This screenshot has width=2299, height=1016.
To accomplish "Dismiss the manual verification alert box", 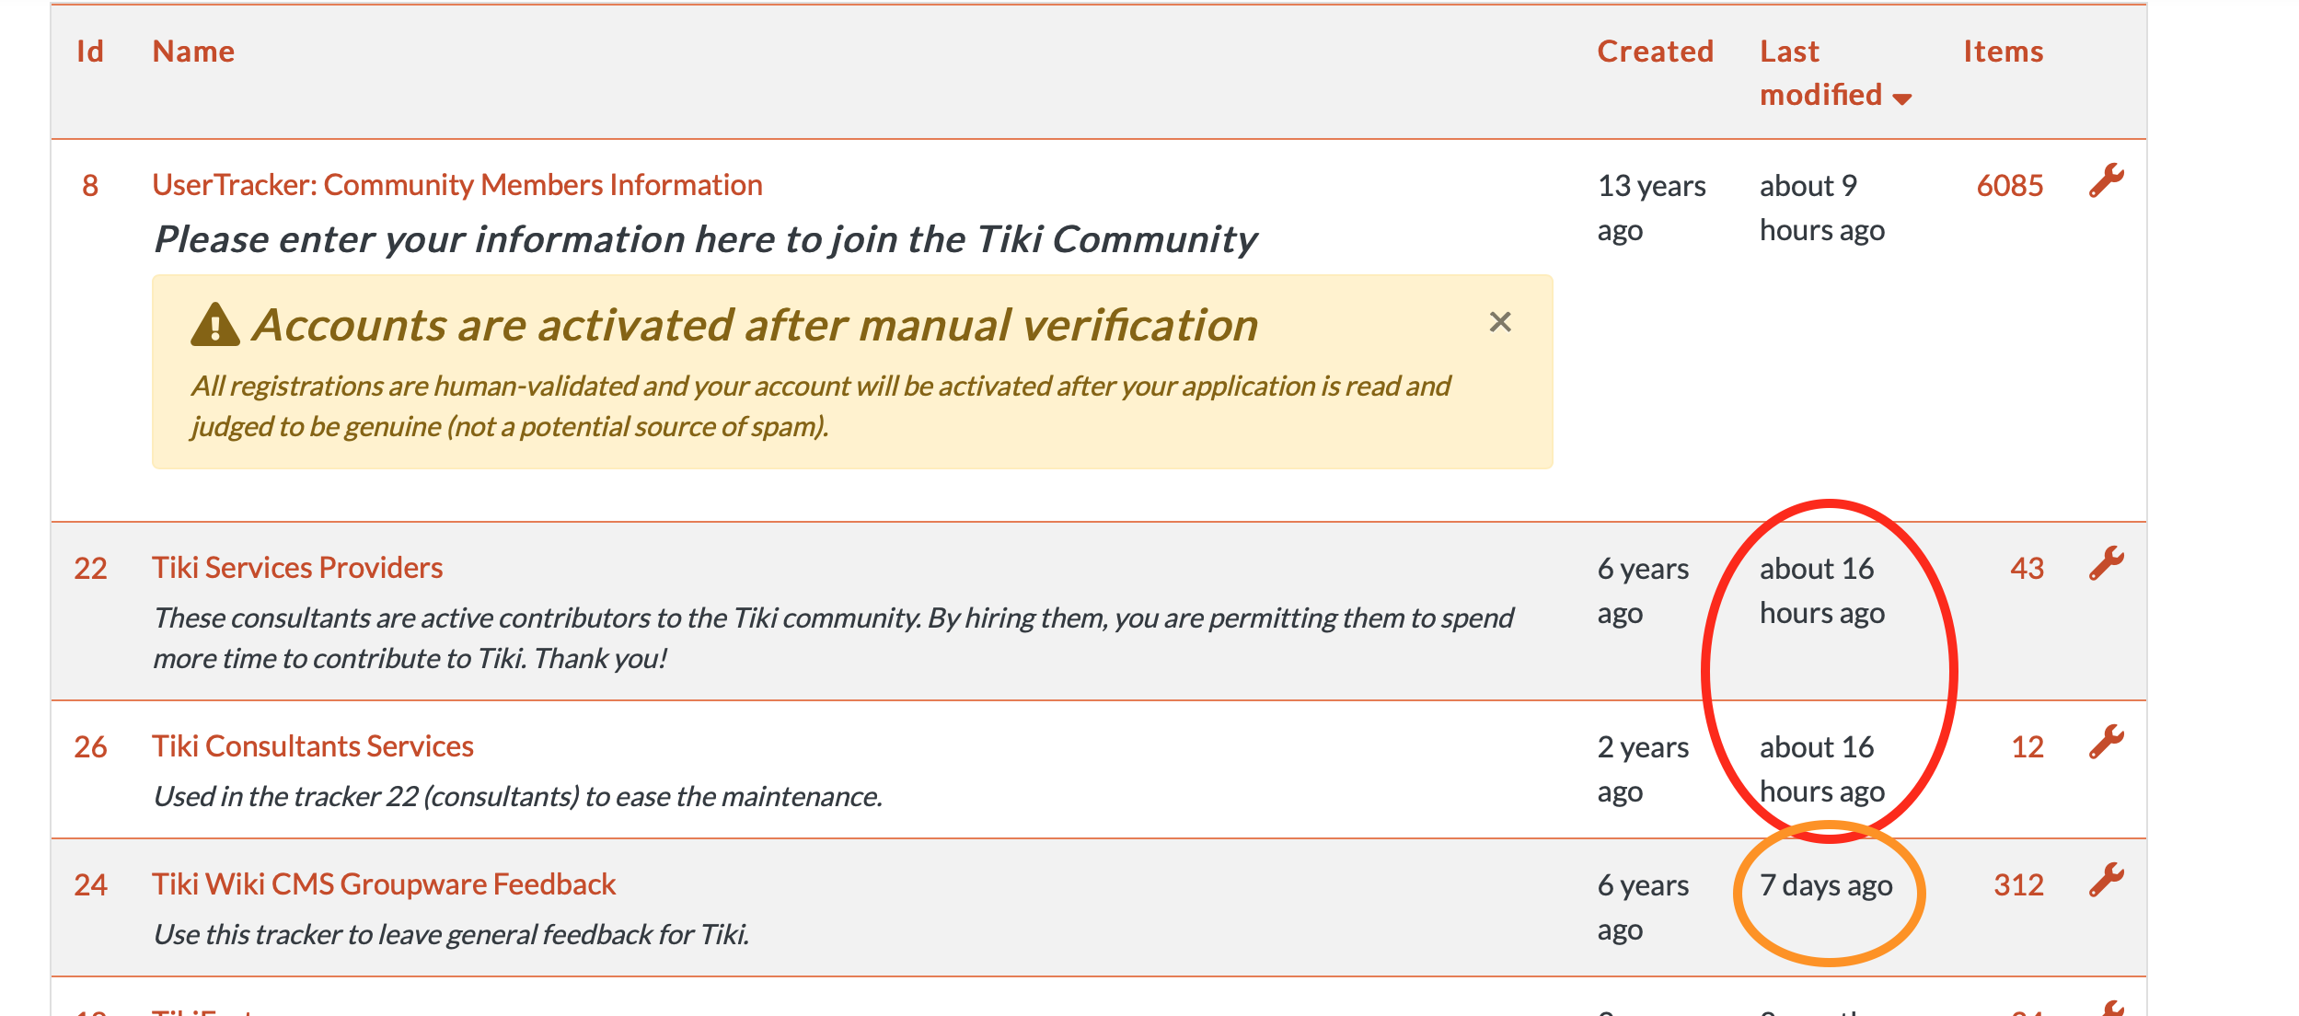I will tap(1500, 322).
